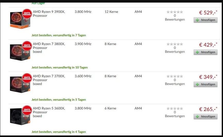Image resolution: width=223 pixels, height=137 pixels.
Task: Hit hinzufügen next to the €265 price
Action: coord(205,117)
